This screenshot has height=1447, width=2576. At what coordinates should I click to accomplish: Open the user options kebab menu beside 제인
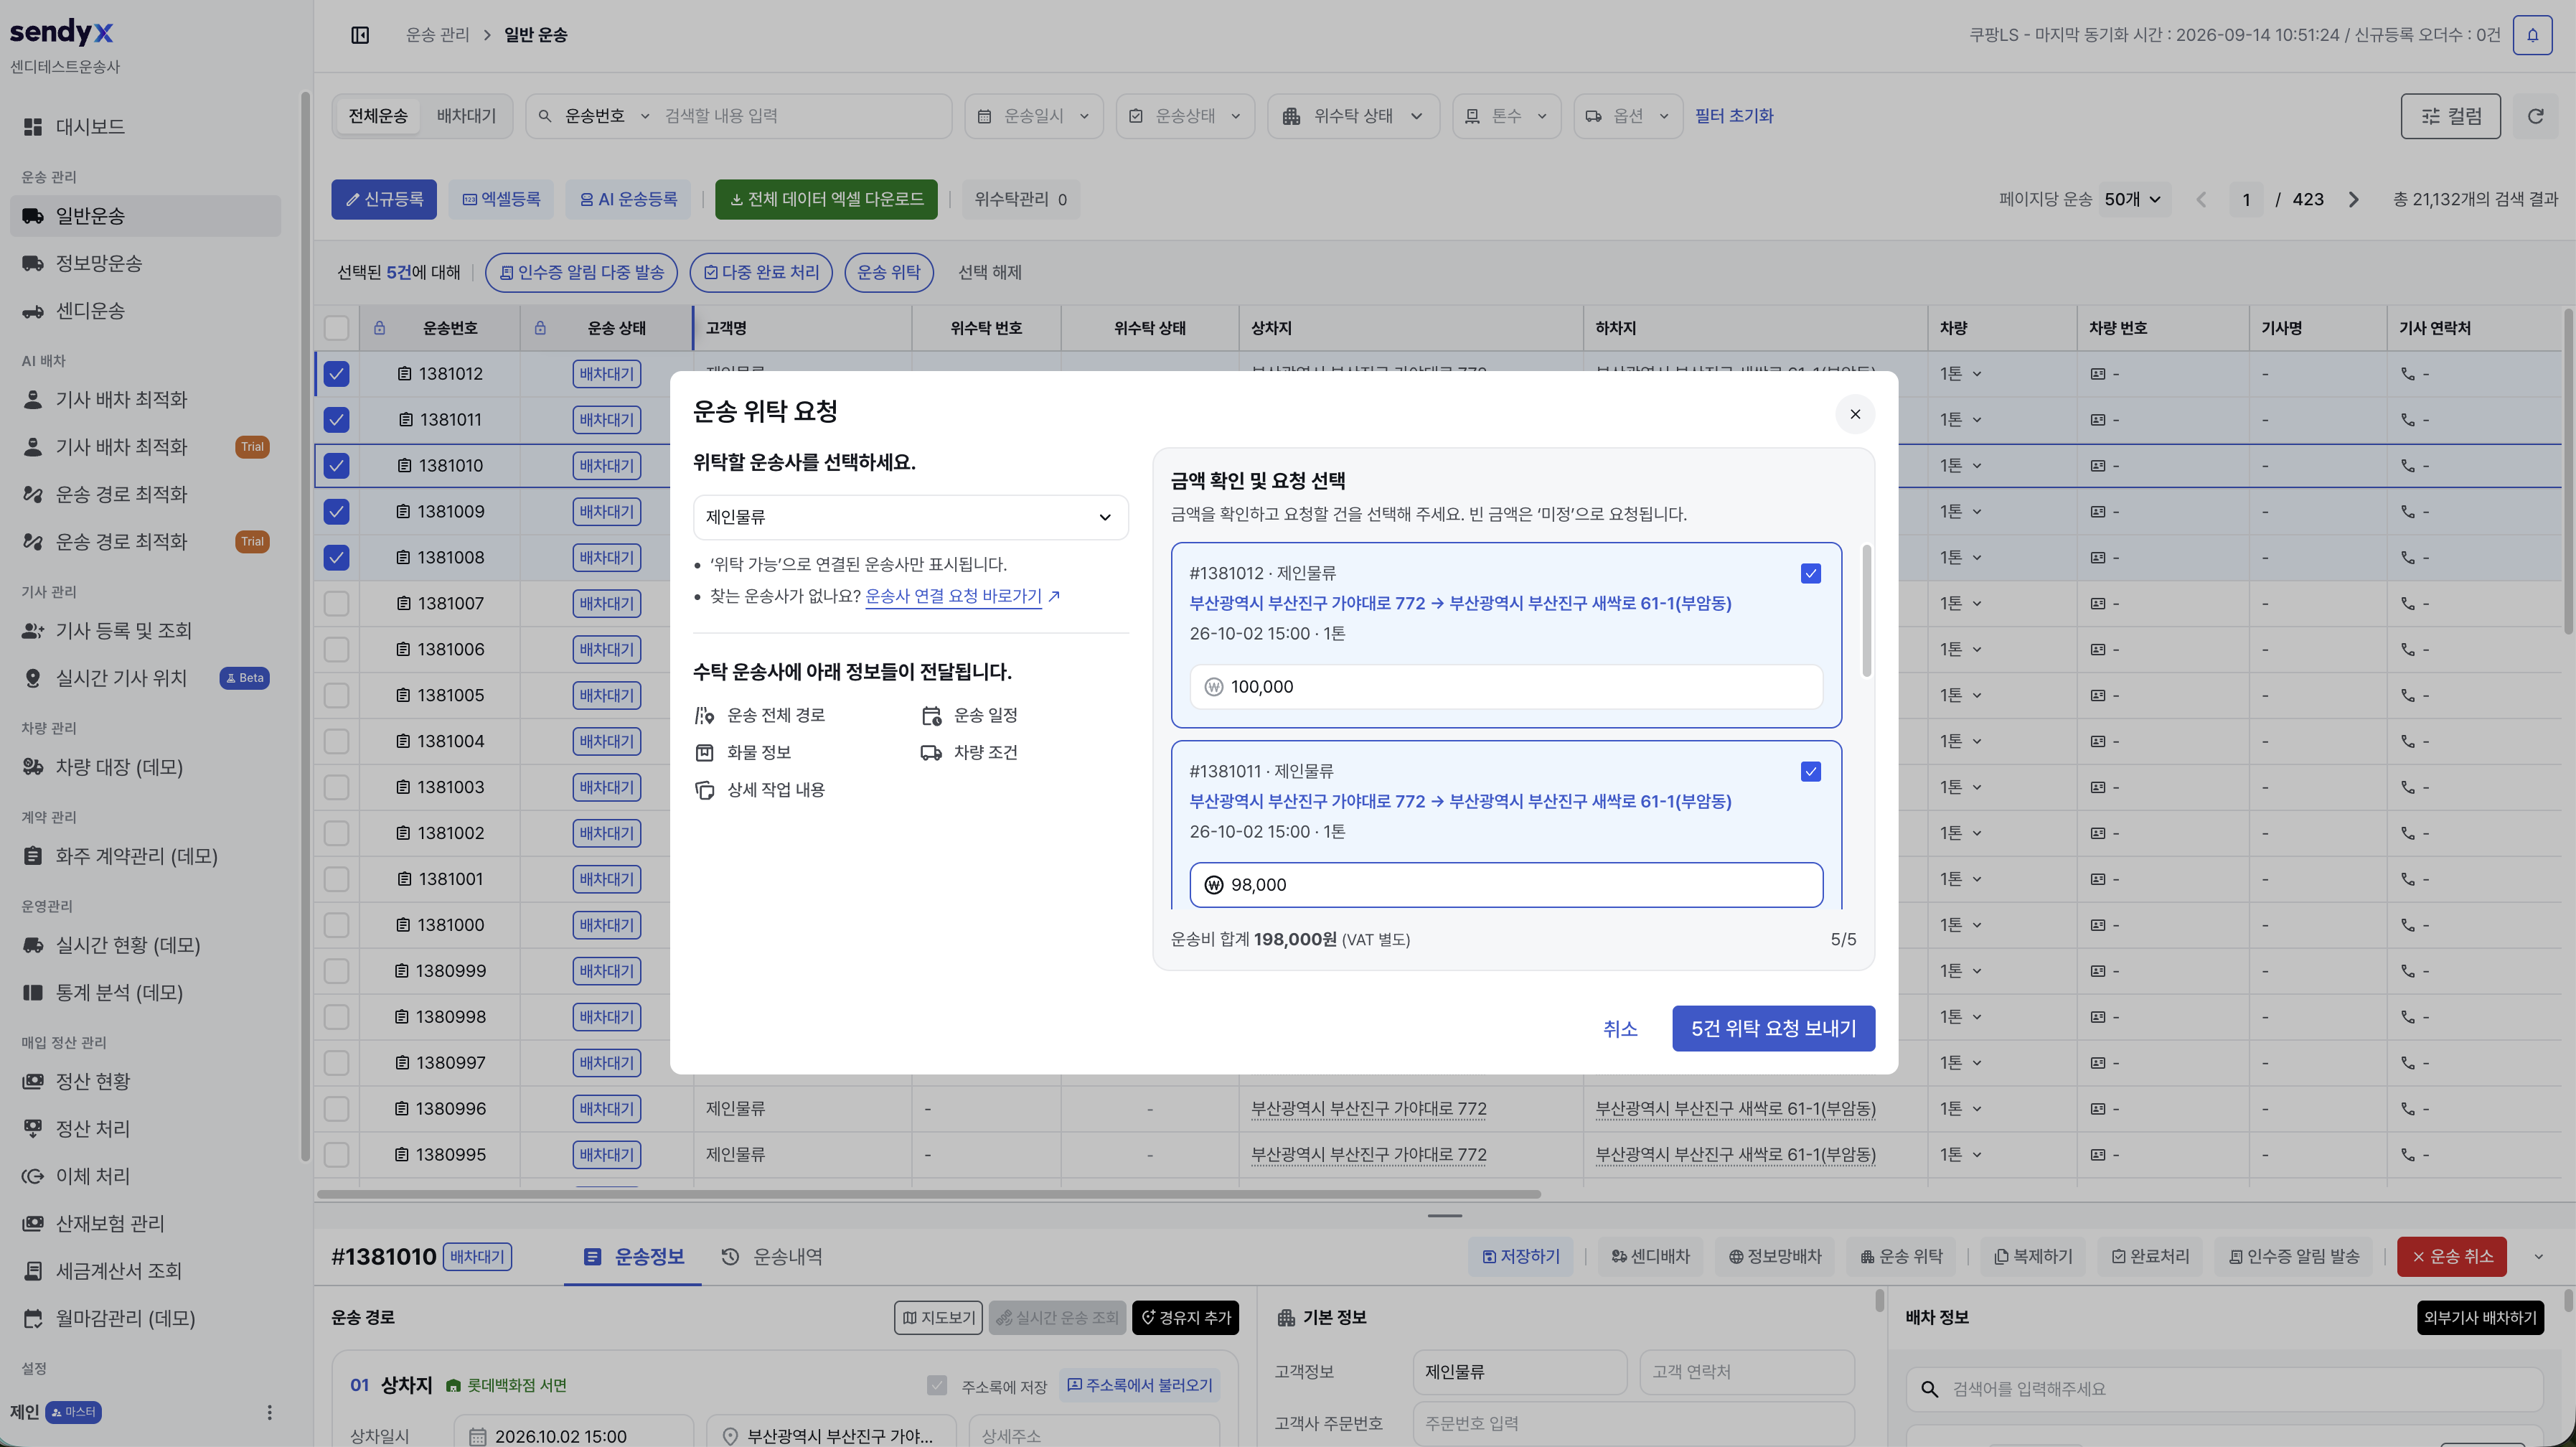[269, 1412]
